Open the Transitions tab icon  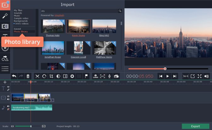(5, 26)
